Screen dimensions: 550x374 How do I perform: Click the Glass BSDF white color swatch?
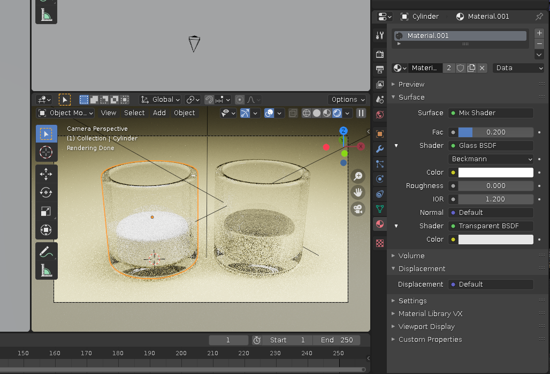click(495, 173)
